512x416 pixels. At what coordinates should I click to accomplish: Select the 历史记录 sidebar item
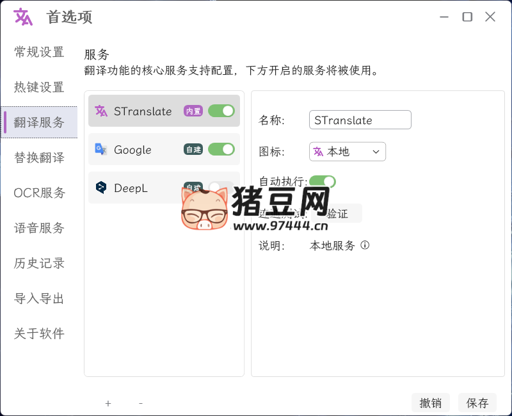click(39, 263)
